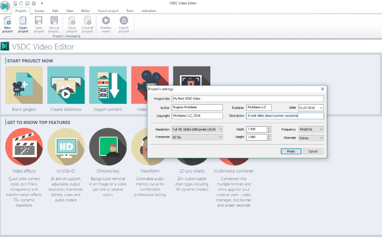This screenshot has width=382, height=237.
Task: Open the View ribbon tab
Action: (x=70, y=11)
